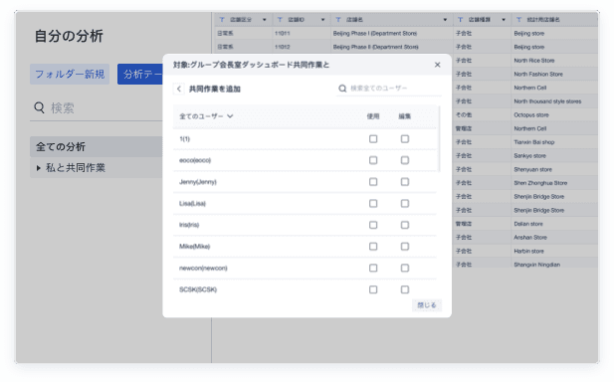Expand the 私と共同作業 tree node
This screenshot has height=382, width=614.
click(x=39, y=168)
